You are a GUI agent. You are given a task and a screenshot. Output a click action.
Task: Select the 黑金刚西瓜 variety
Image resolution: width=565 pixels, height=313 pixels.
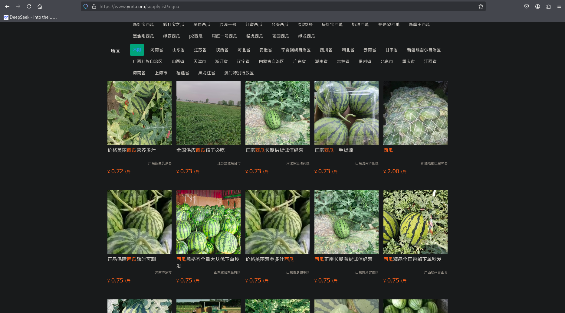(143, 36)
